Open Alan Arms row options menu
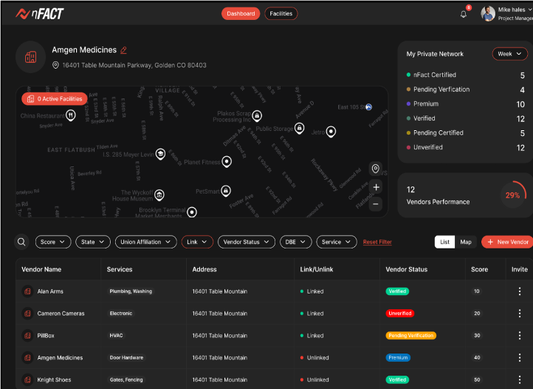 point(520,291)
